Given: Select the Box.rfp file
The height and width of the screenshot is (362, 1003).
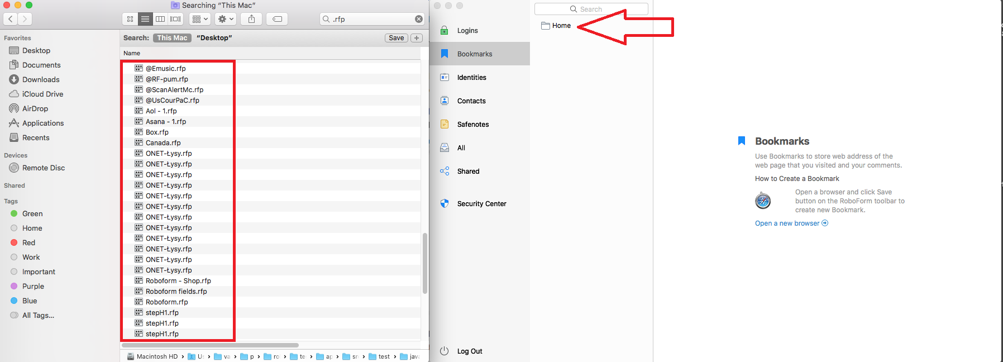Looking at the screenshot, I should pyautogui.click(x=157, y=132).
